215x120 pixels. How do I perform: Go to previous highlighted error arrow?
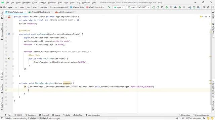click(x=206, y=16)
